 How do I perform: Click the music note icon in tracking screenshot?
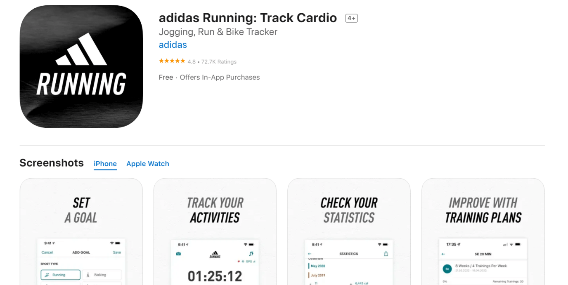pyautogui.click(x=251, y=254)
